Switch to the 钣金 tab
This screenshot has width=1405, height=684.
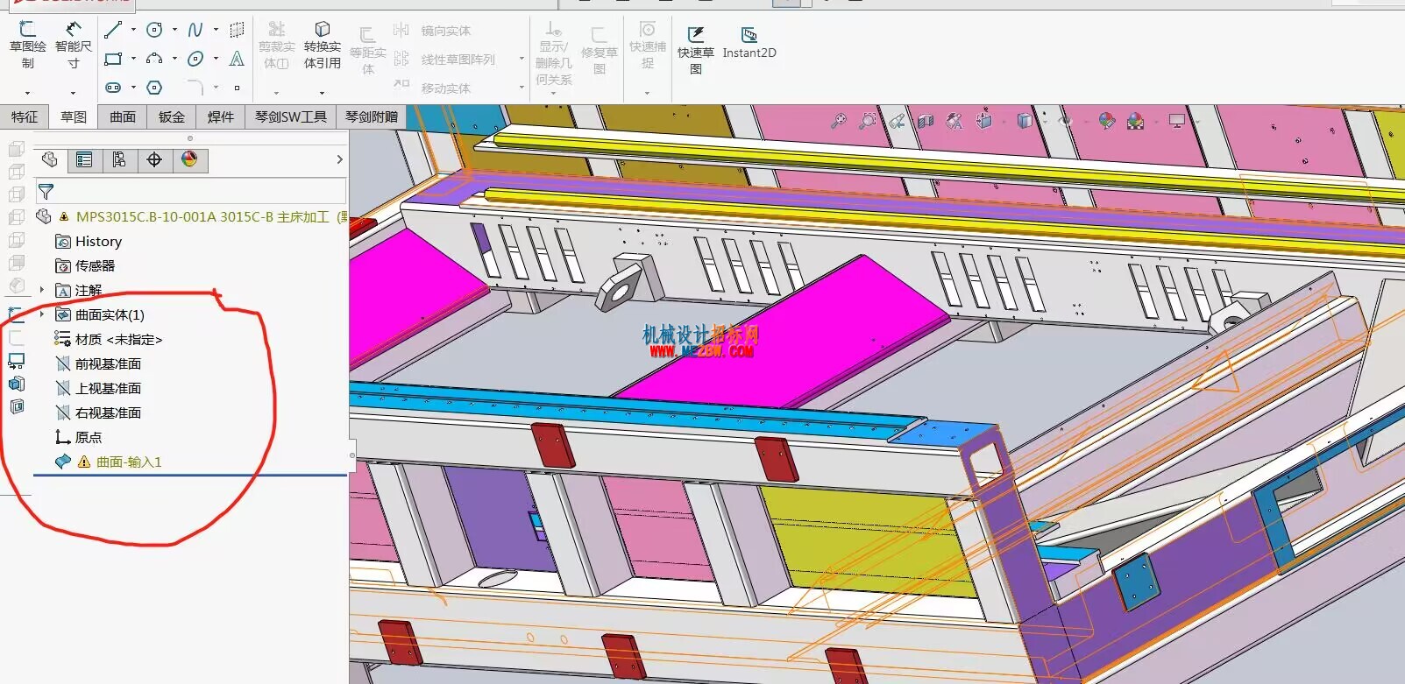tap(172, 116)
